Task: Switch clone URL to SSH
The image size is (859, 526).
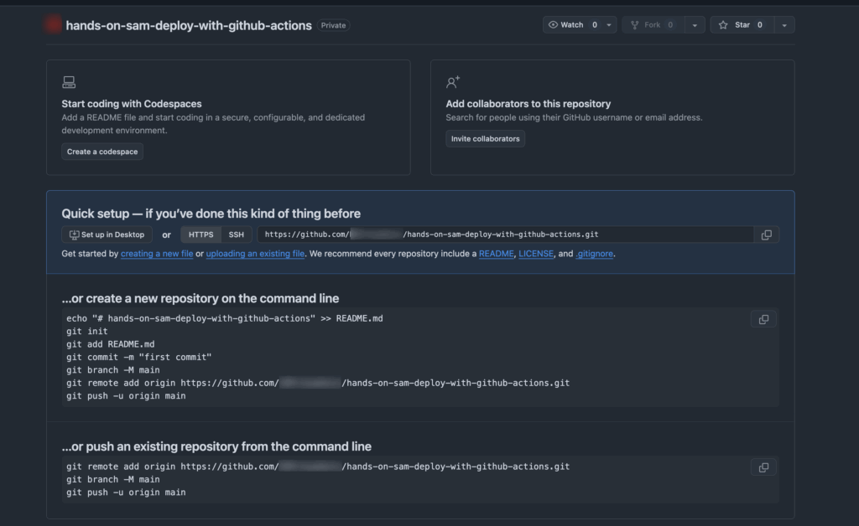Action: click(x=237, y=235)
